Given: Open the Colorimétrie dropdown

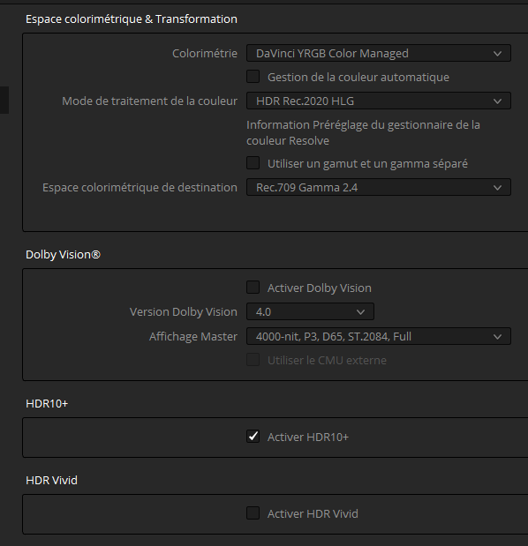Looking at the screenshot, I should [379, 53].
